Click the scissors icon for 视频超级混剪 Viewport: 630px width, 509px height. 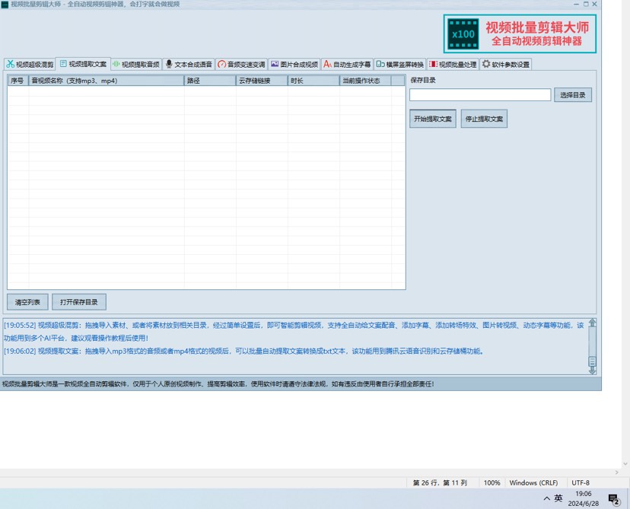(x=11, y=65)
